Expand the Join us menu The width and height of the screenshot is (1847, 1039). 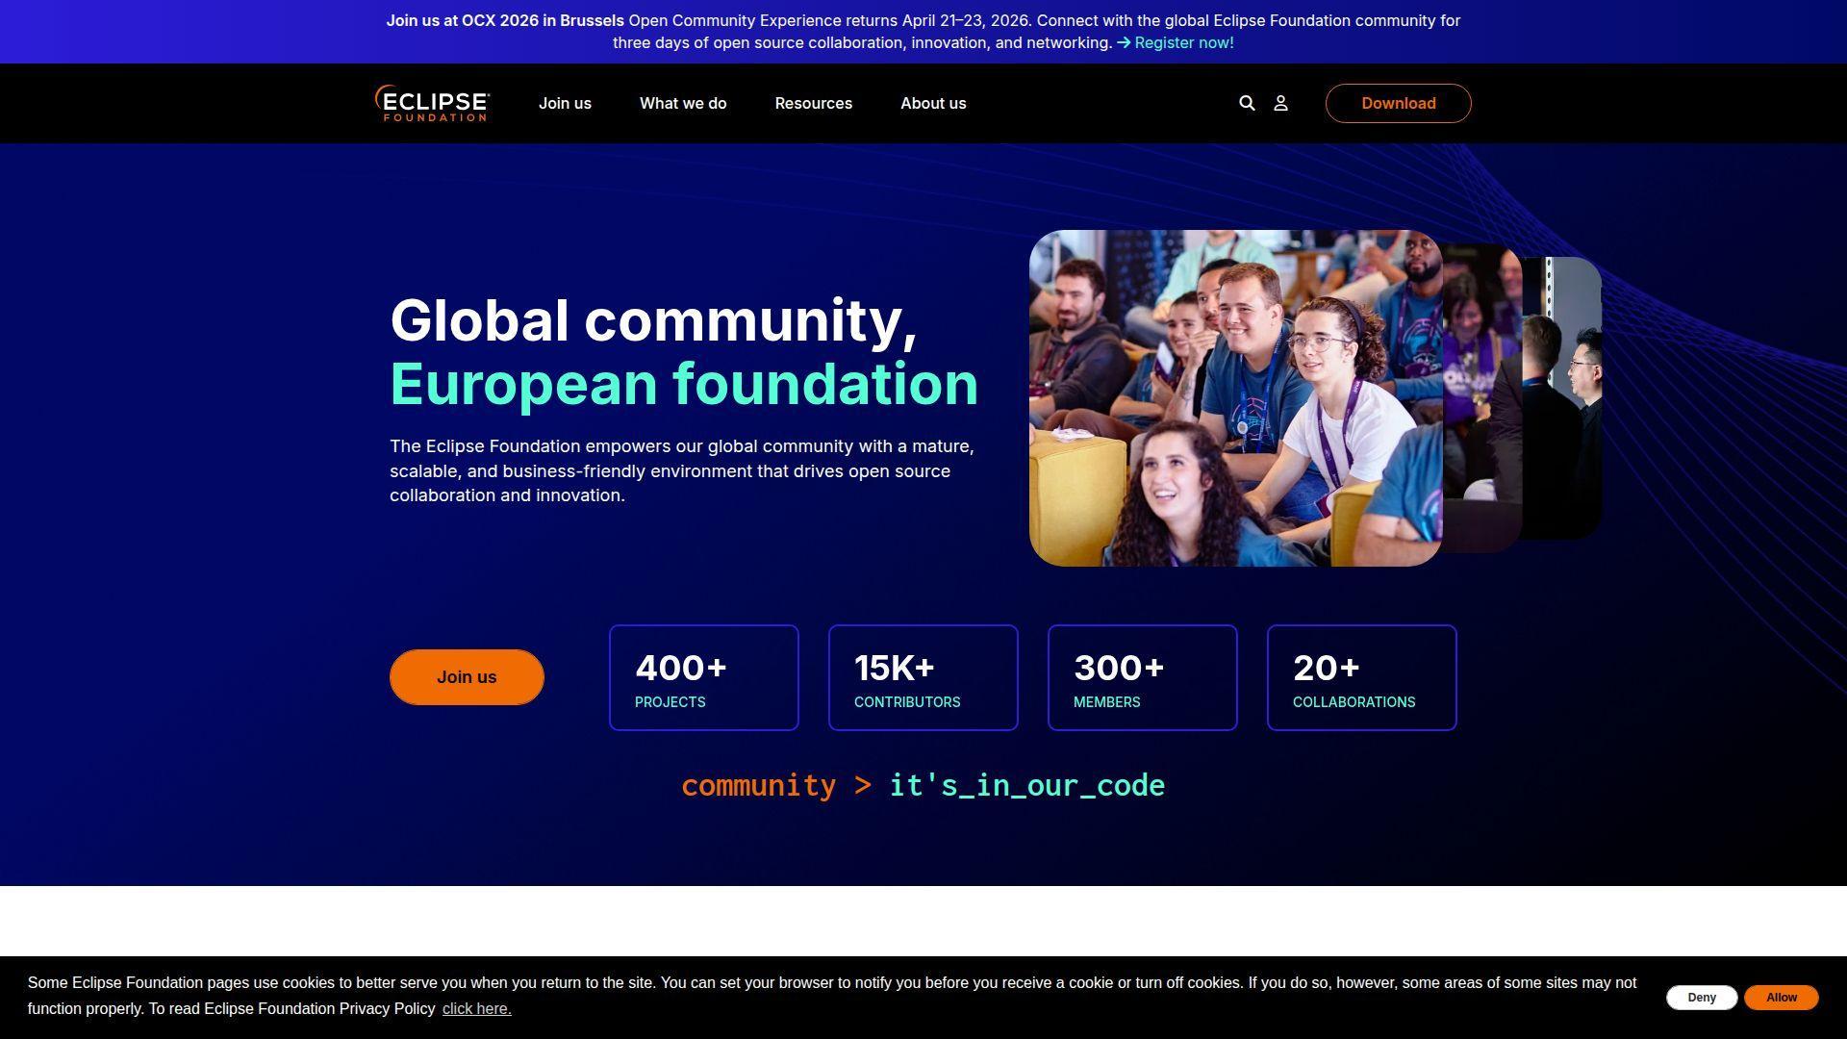565,103
